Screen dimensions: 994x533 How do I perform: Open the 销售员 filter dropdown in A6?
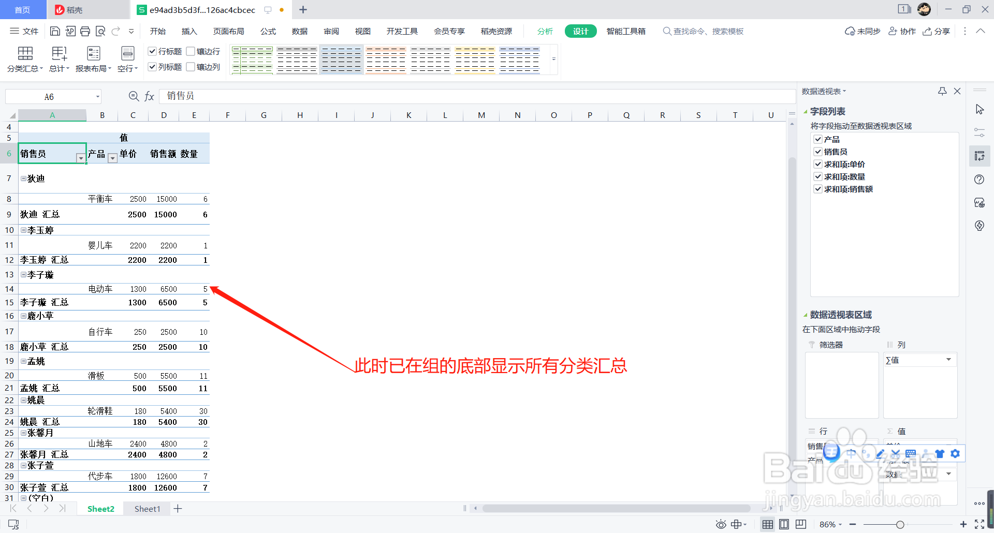pos(81,158)
